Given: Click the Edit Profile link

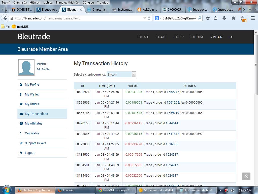Looking at the screenshot, I should click(43, 69).
